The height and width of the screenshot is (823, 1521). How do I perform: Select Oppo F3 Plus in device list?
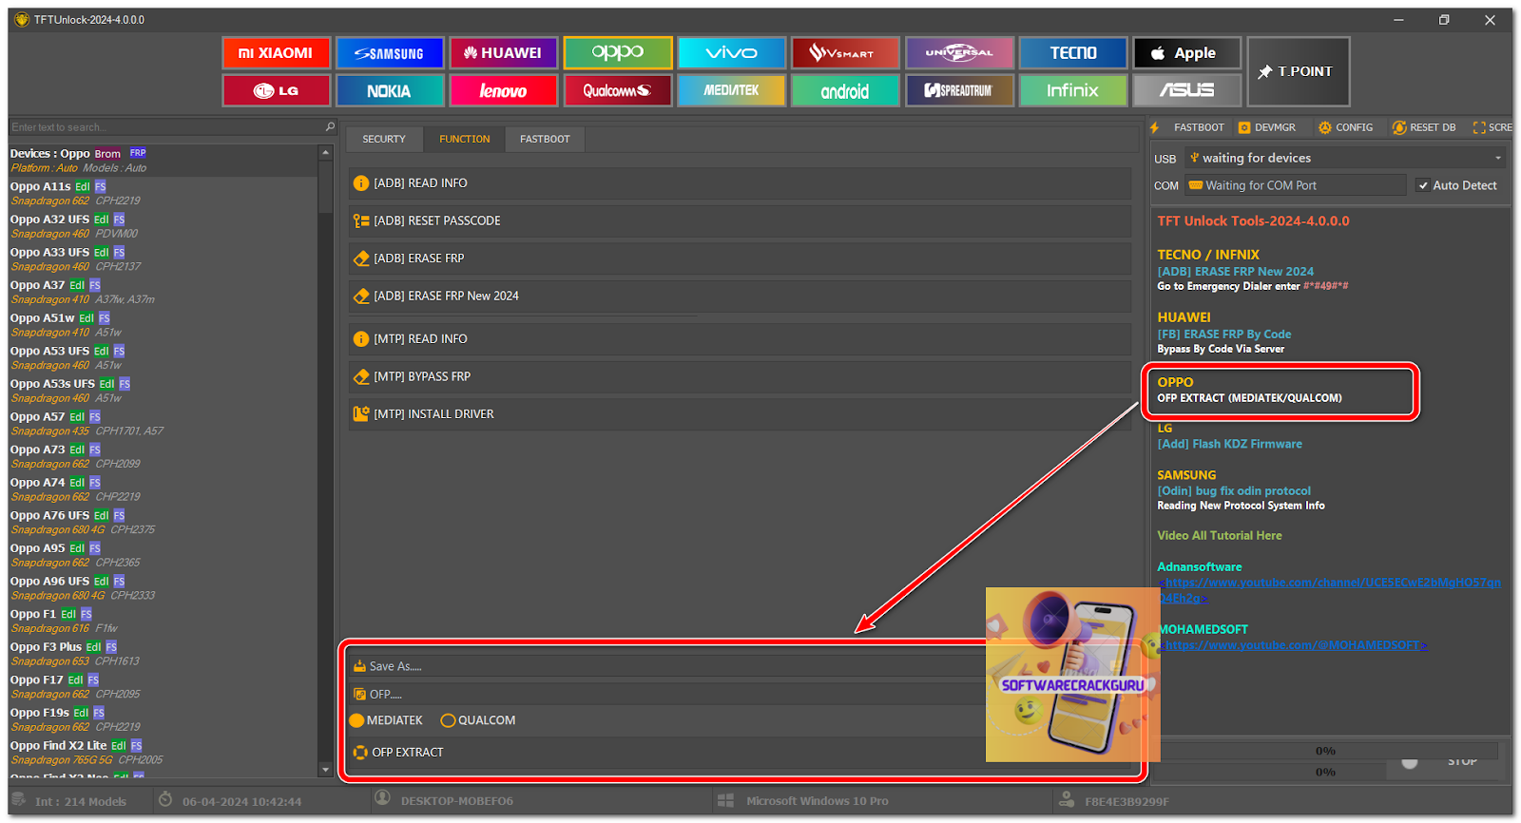[x=164, y=654]
